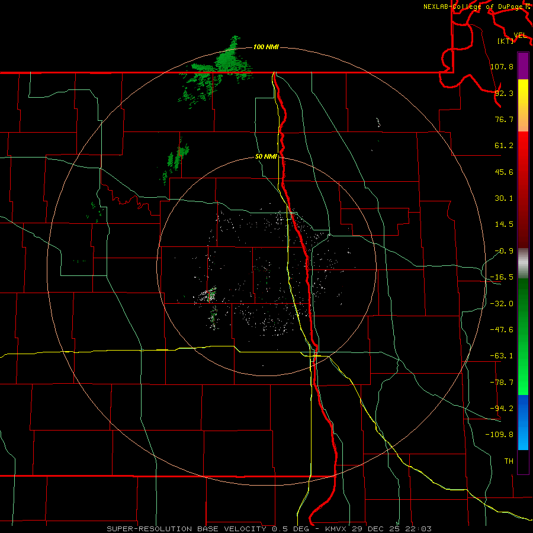
Task: Click the 76.7 velocity scale value
Action: coord(504,119)
